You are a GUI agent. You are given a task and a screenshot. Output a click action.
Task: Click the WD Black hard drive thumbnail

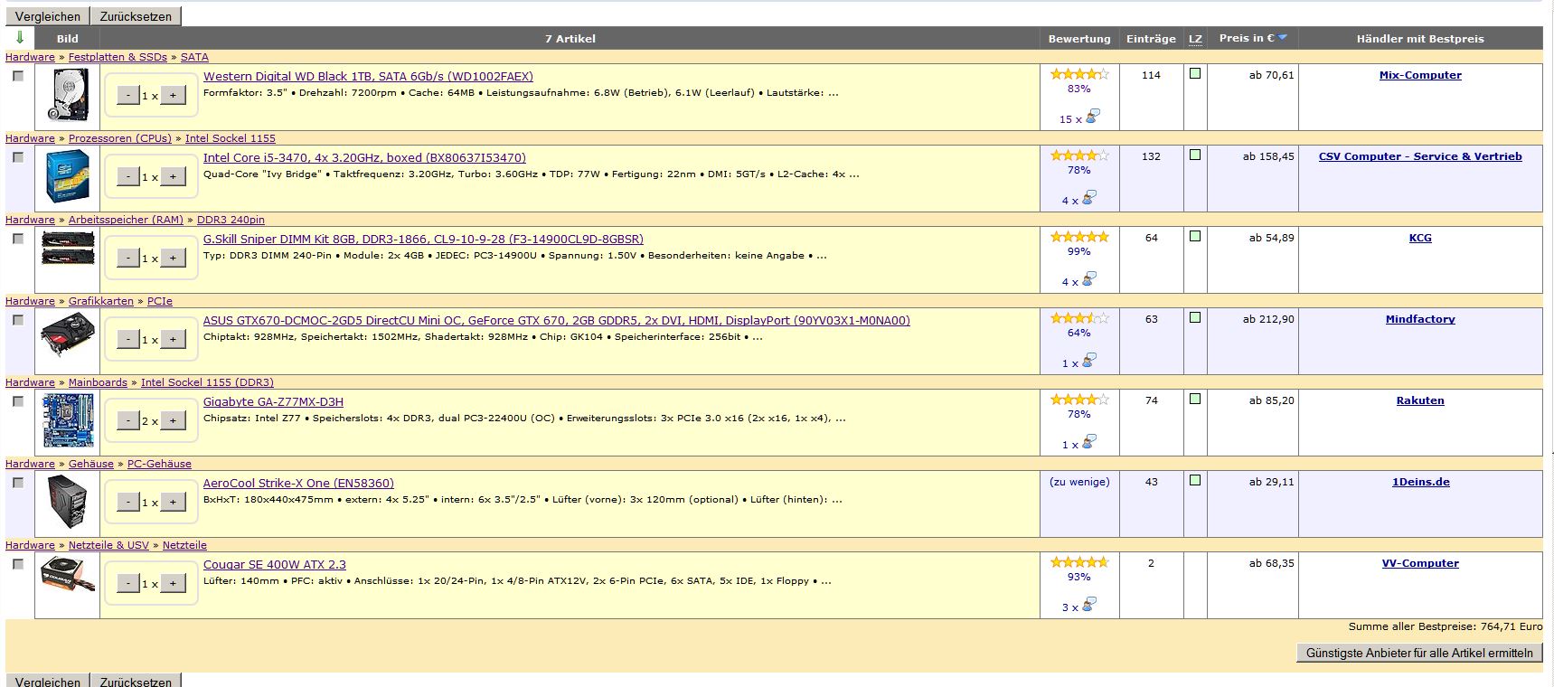tap(68, 96)
